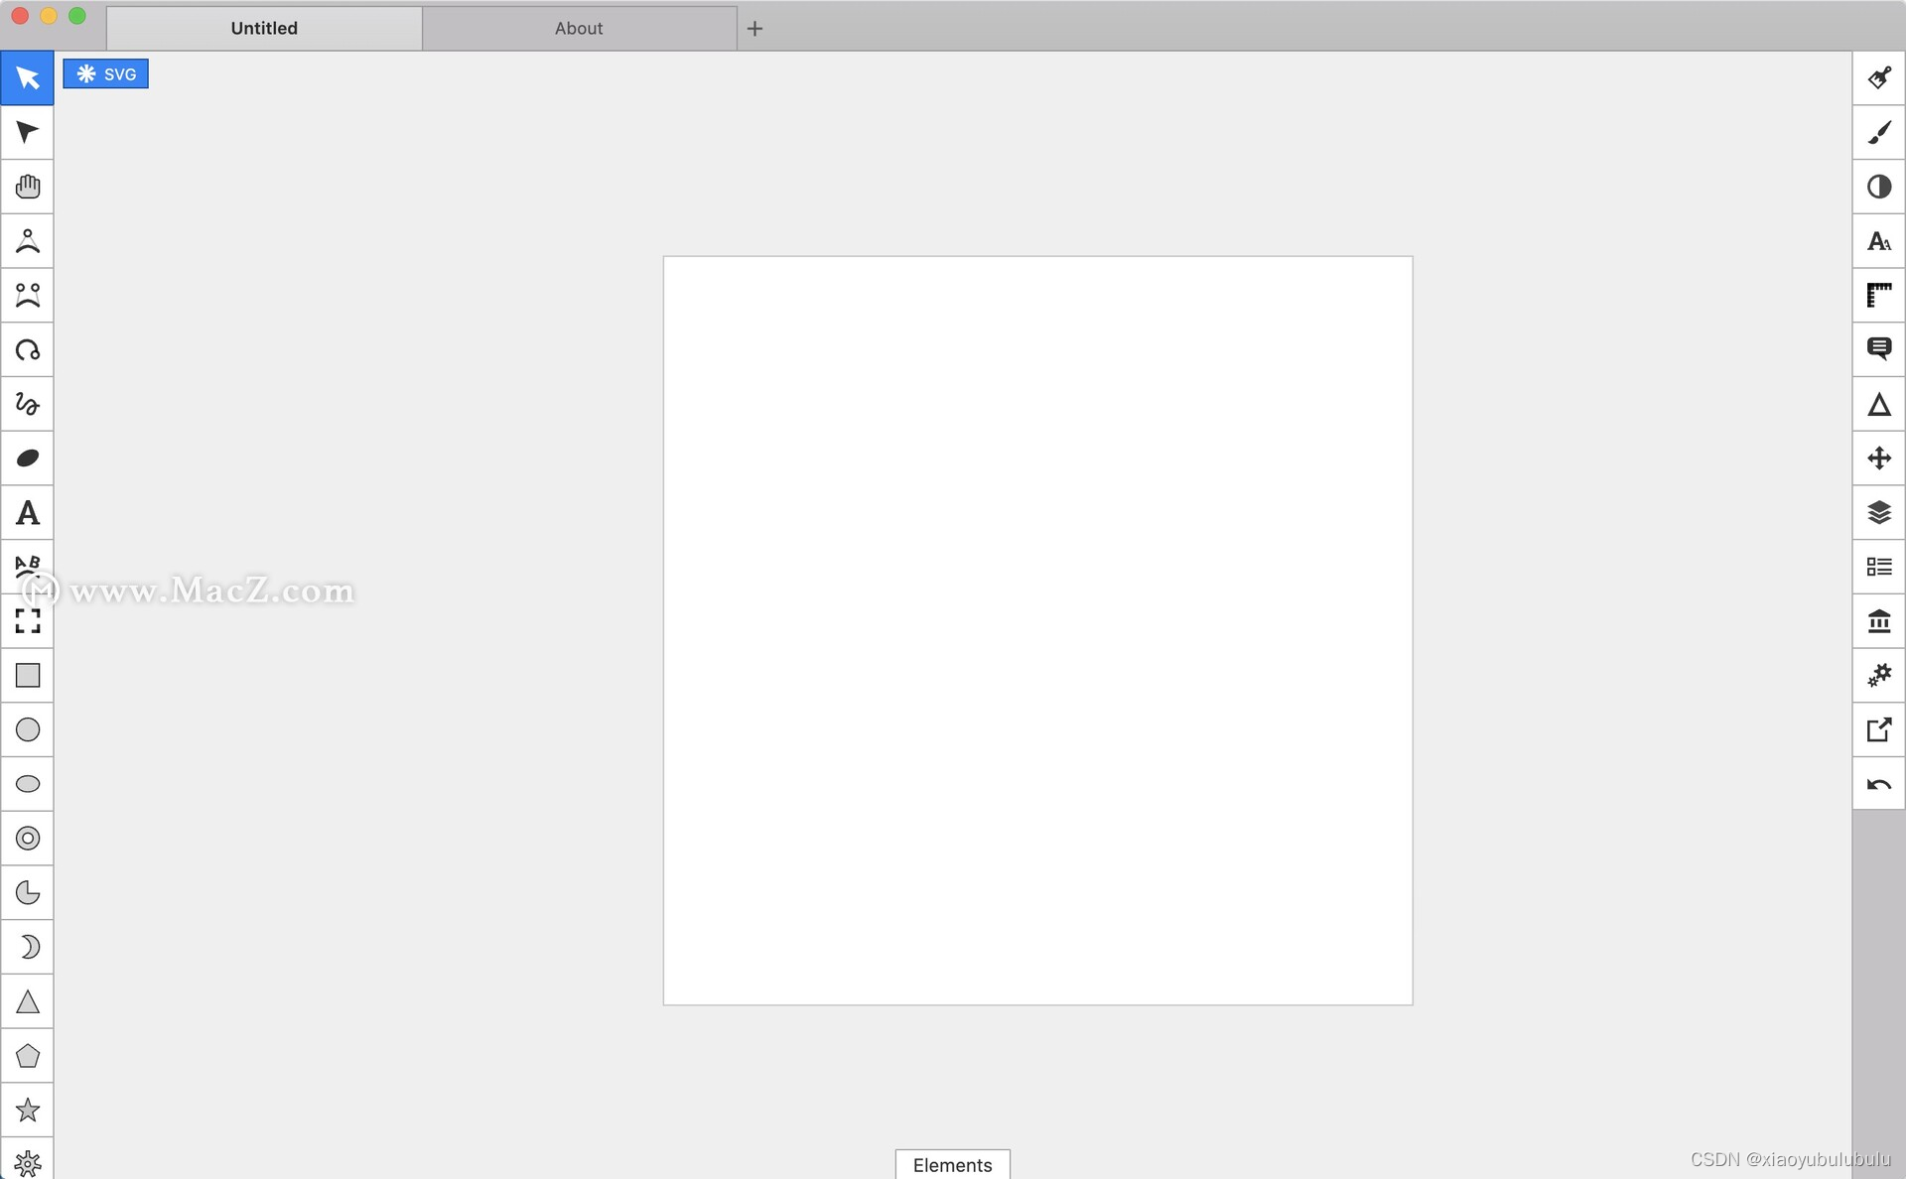Select the Circle/ellipse tool
Image resolution: width=1906 pixels, height=1179 pixels.
(x=27, y=783)
